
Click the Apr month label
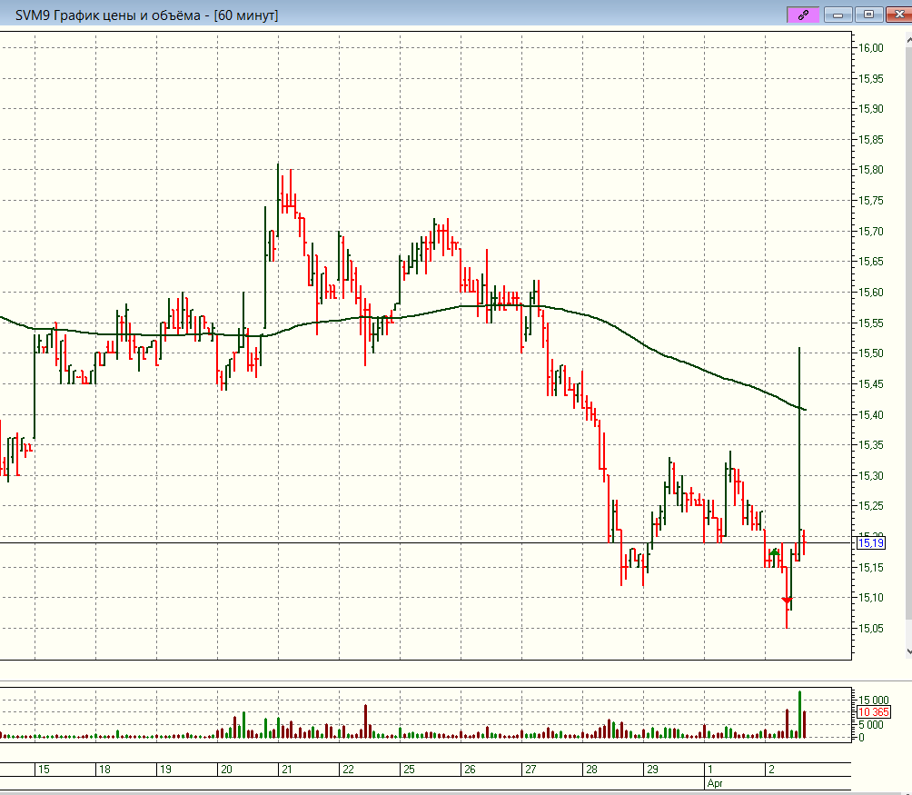click(715, 782)
